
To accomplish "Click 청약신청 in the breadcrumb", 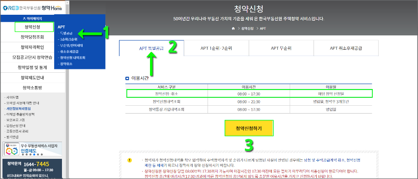I will (x=247, y=29).
